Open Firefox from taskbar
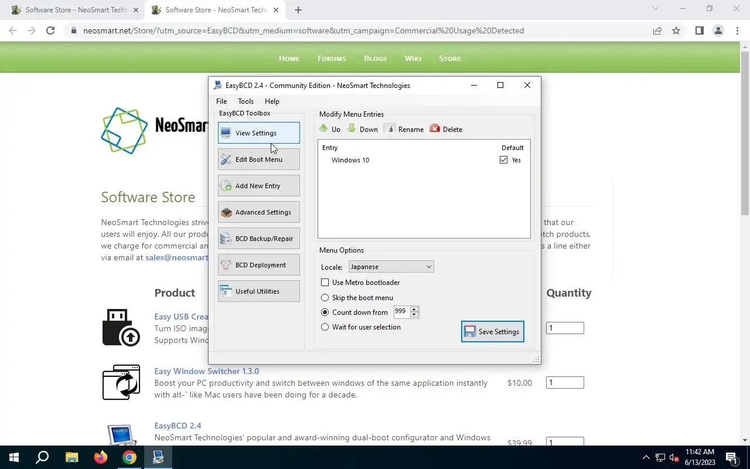 coord(100,457)
